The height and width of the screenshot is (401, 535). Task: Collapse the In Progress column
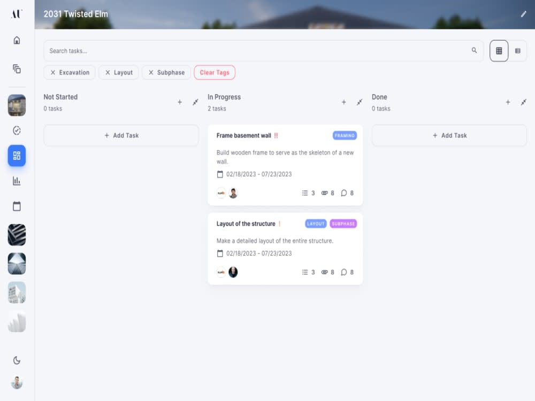[360, 102]
